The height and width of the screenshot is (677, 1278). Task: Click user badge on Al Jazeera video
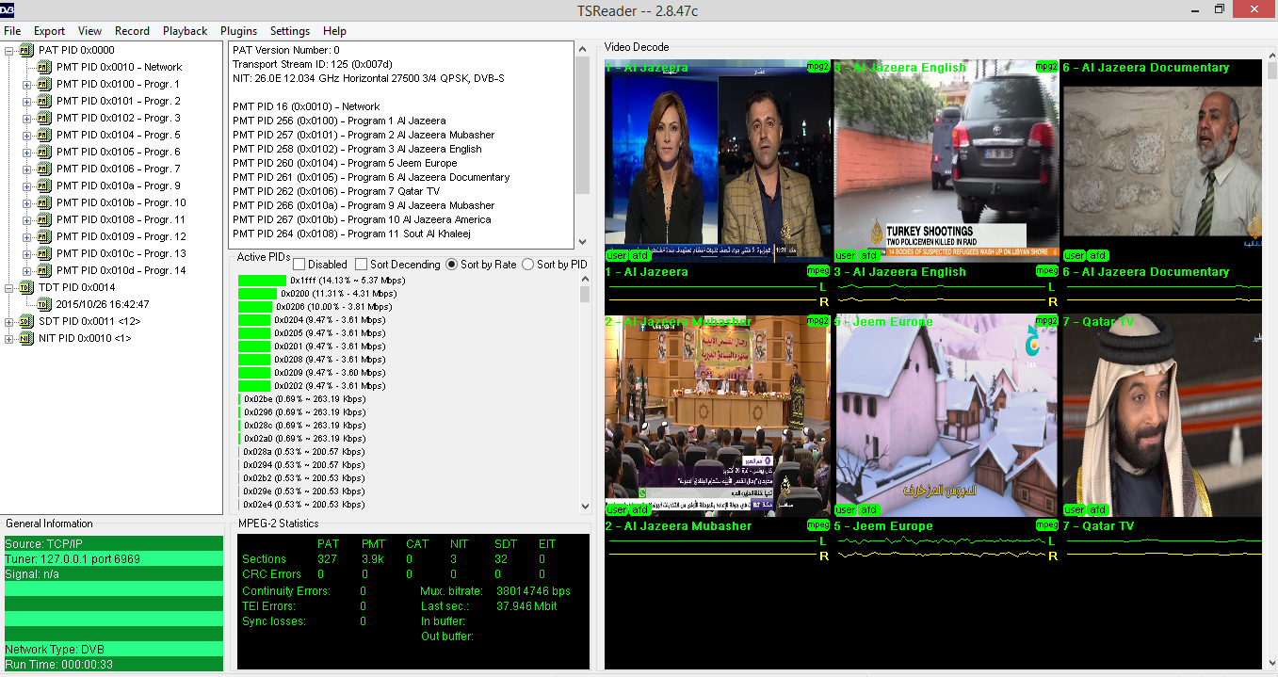coord(617,255)
